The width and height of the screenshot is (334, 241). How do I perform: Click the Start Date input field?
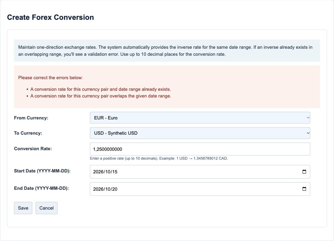coord(200,172)
